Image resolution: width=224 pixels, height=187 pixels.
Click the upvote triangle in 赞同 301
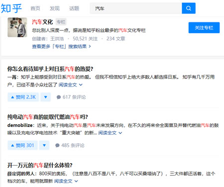[12, 146]
